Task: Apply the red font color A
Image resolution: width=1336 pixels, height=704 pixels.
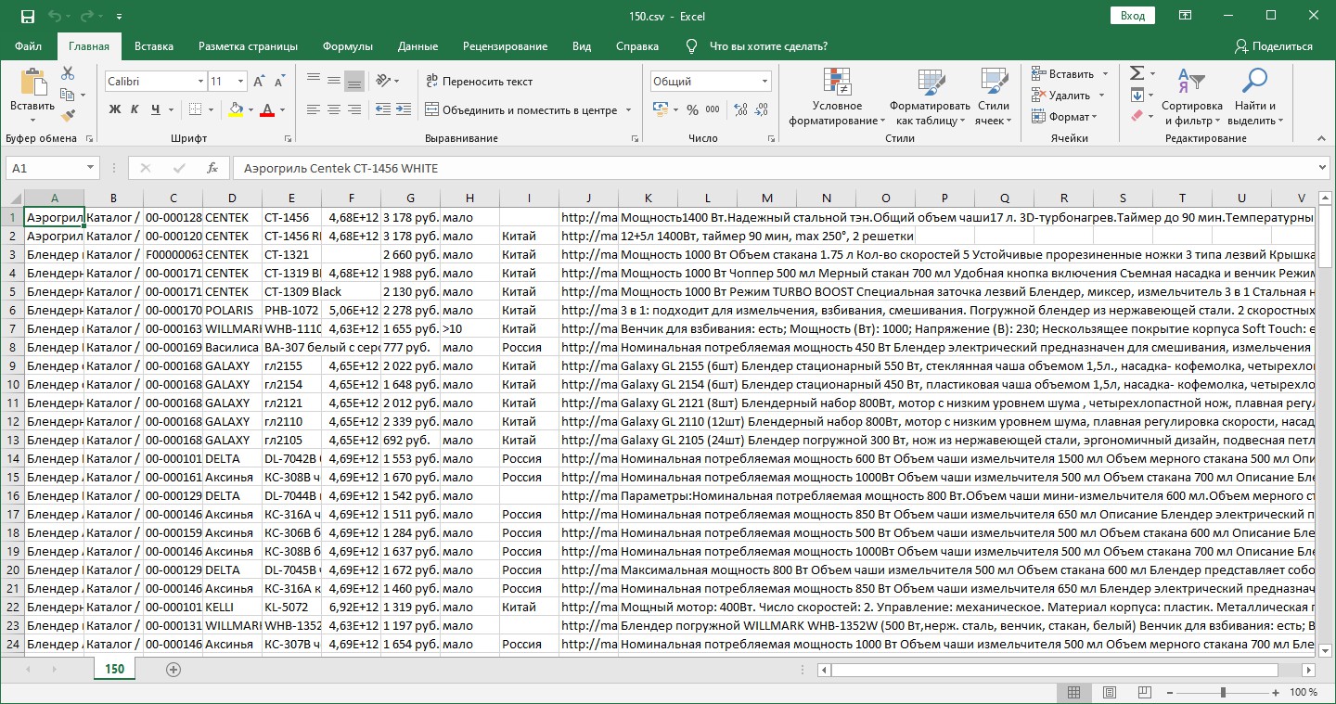Action: tap(267, 109)
